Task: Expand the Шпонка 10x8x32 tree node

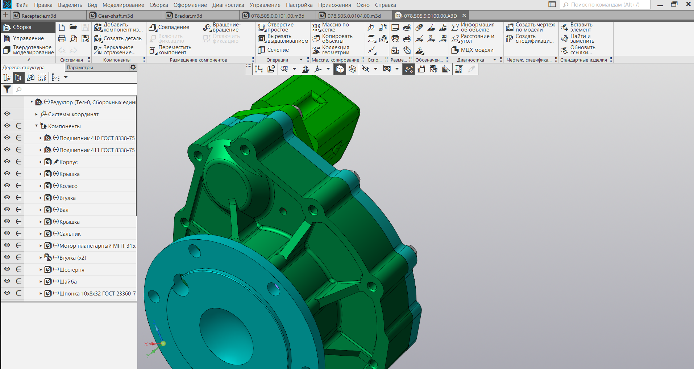Action: coord(41,294)
